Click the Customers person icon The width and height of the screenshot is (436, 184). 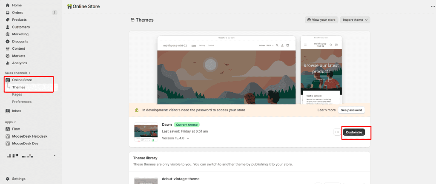click(x=8, y=27)
